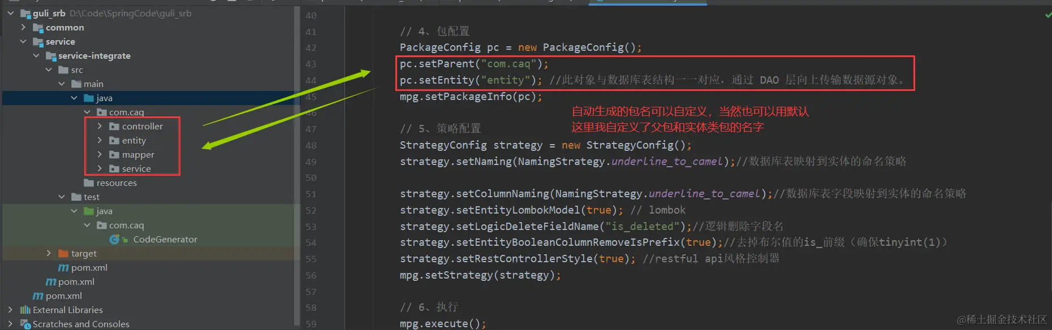The image size is (1052, 330).
Task: Click the controller package icon
Action: coord(114,127)
